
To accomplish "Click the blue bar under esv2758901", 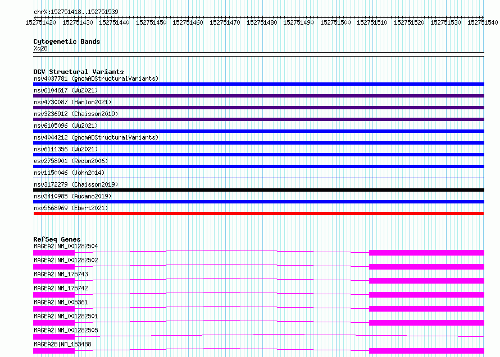I will (x=258, y=166).
